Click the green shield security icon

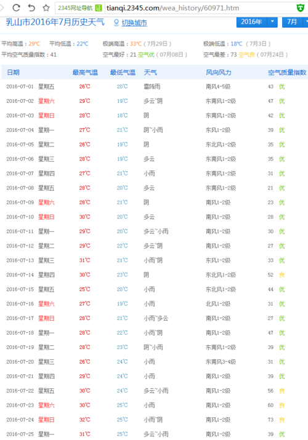click(x=301, y=8)
